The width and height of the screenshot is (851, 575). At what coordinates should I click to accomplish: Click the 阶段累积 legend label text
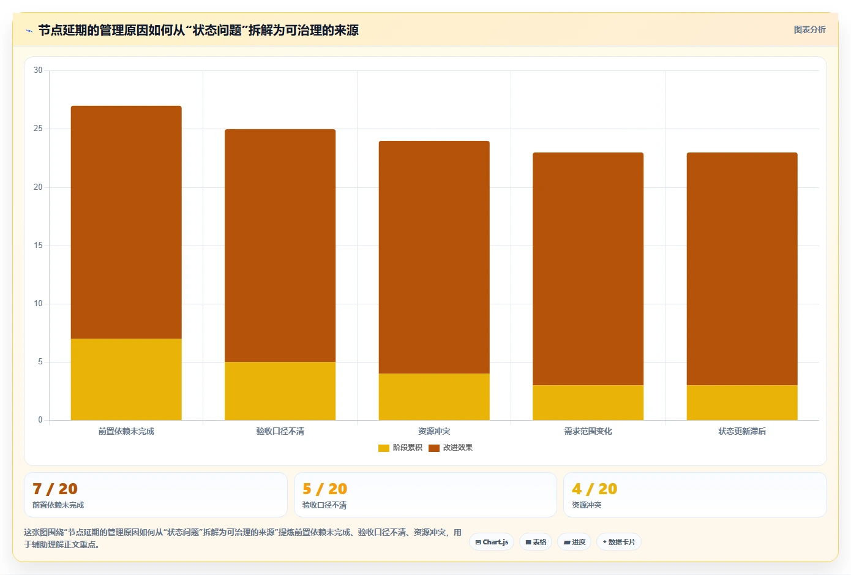point(407,448)
